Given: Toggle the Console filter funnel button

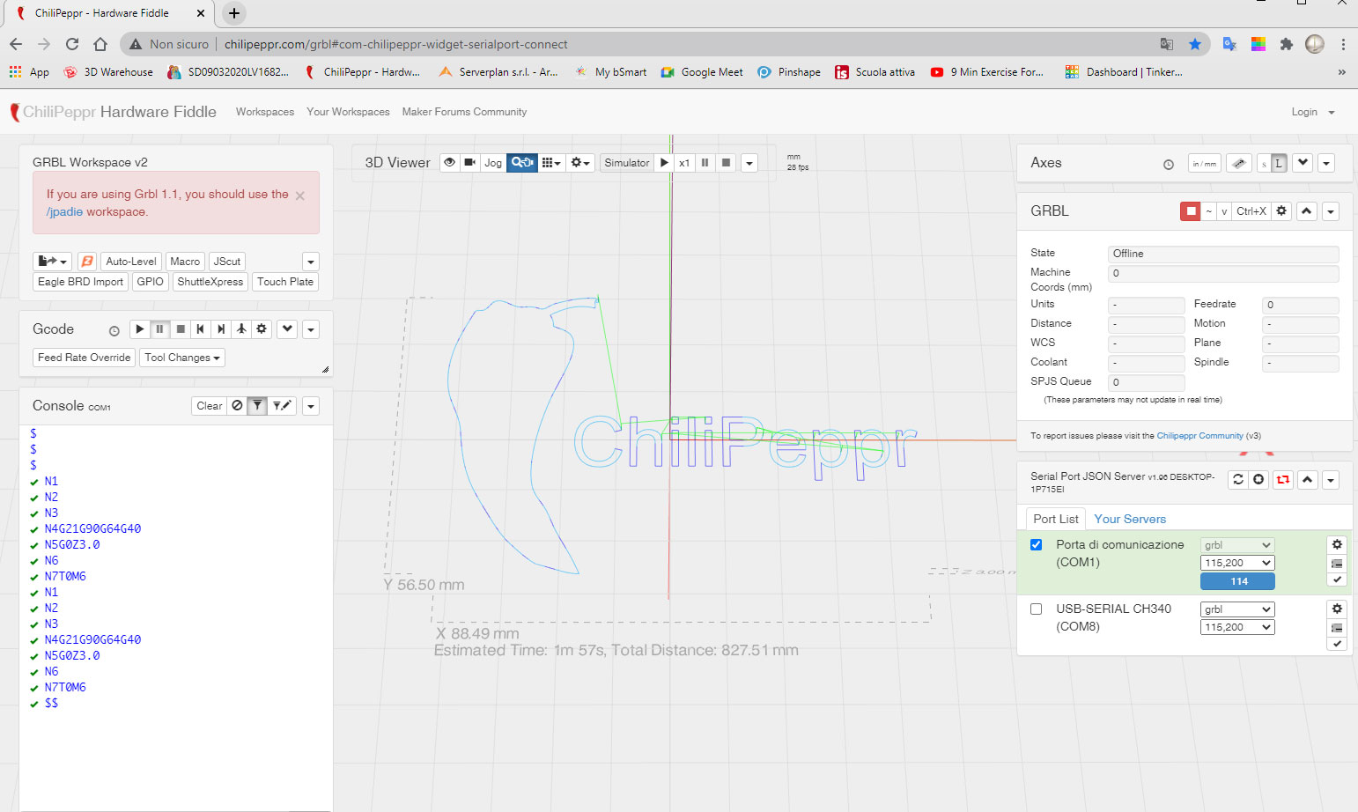Looking at the screenshot, I should pyautogui.click(x=257, y=406).
